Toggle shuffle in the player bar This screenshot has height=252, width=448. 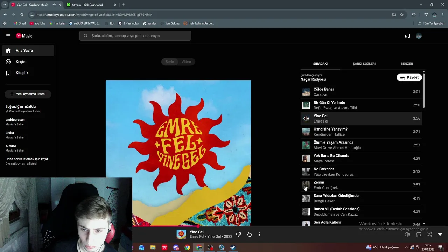point(429,234)
